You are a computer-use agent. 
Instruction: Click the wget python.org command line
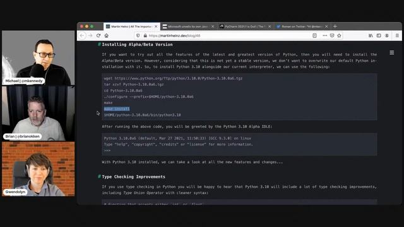(x=173, y=78)
